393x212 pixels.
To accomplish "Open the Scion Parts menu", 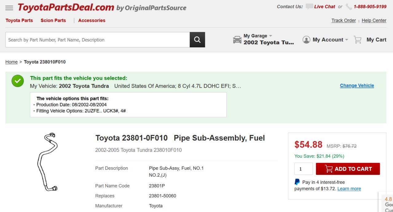I will click(x=53, y=20).
